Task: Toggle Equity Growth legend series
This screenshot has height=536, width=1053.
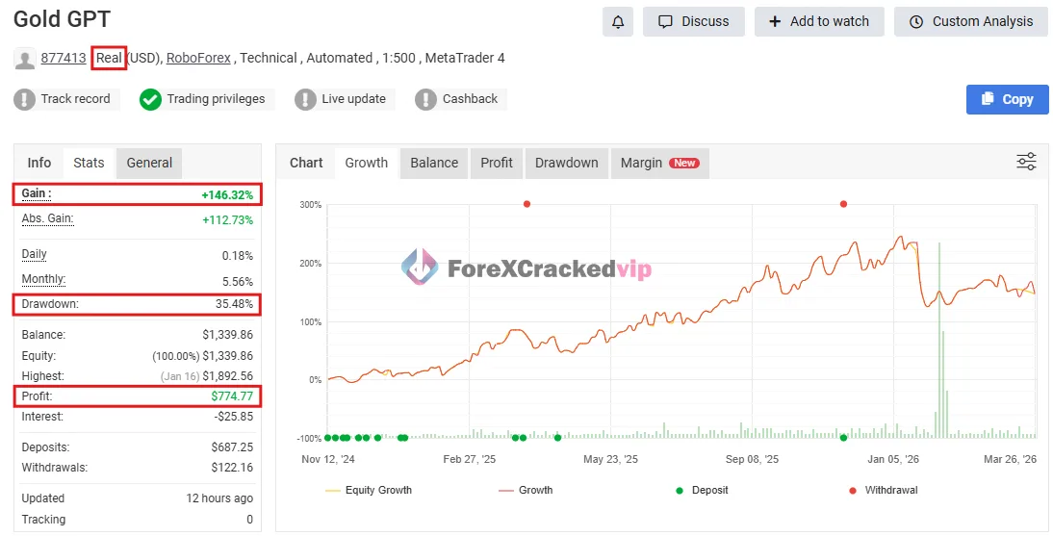Action: [x=369, y=491]
